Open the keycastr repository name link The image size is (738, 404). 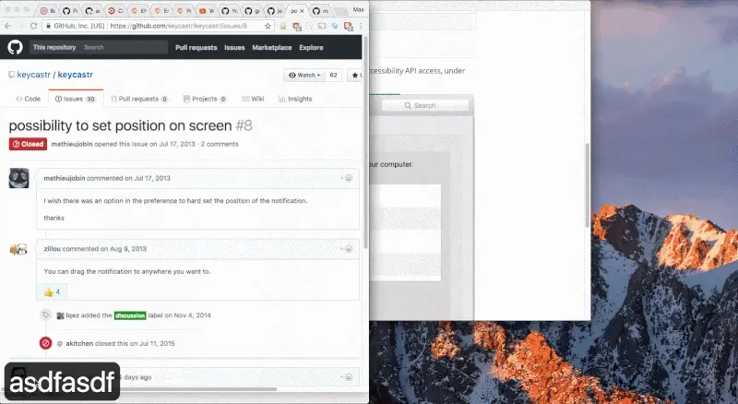tap(83, 75)
